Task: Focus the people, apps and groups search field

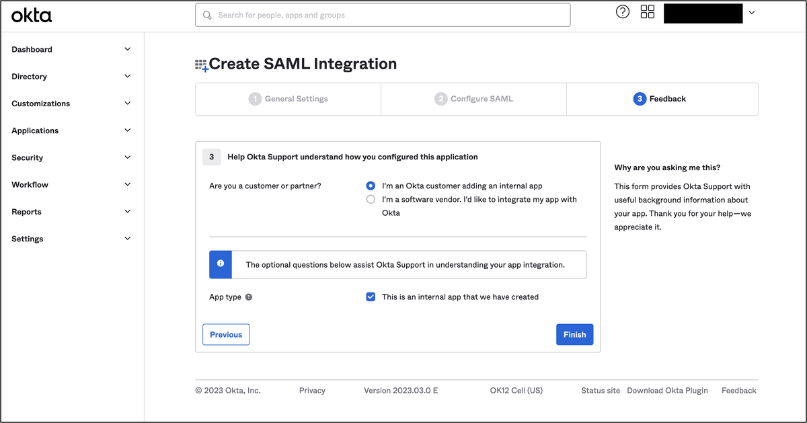Action: [383, 15]
